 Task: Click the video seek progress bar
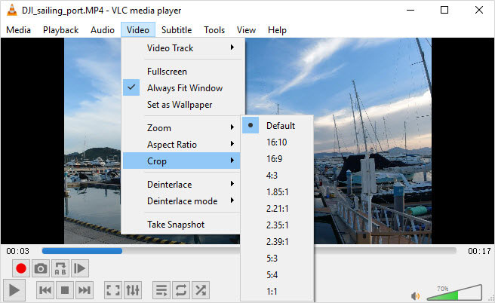click(249, 251)
